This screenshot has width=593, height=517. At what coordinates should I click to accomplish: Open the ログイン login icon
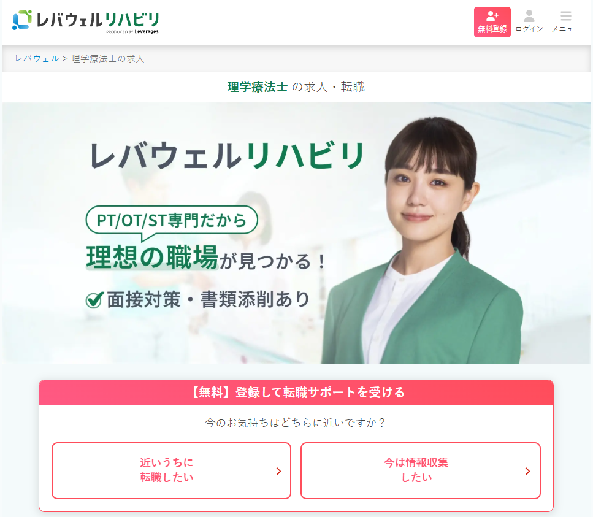(529, 21)
